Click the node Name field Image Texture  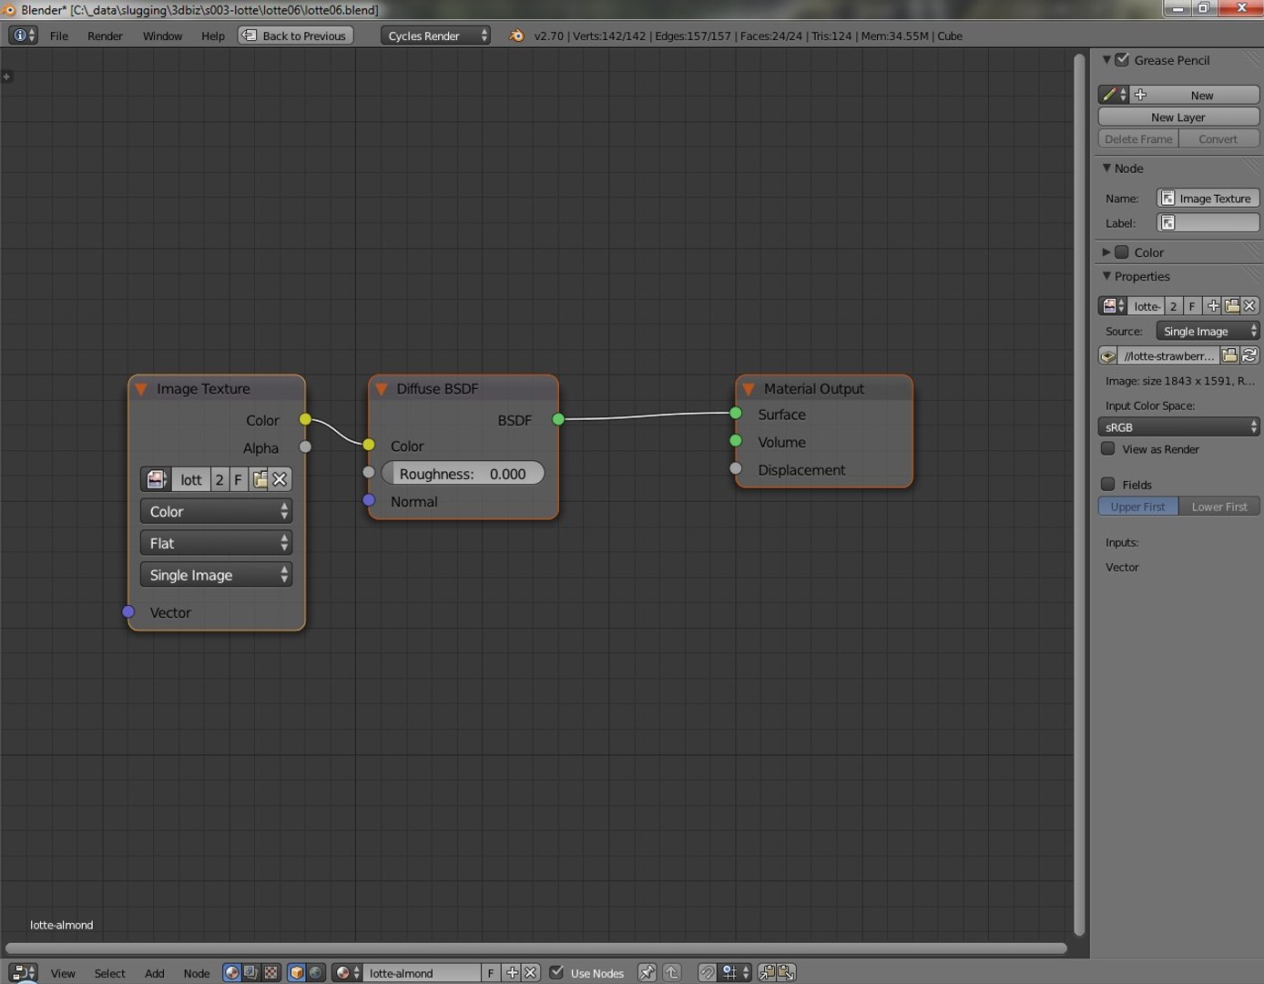pyautogui.click(x=1208, y=198)
